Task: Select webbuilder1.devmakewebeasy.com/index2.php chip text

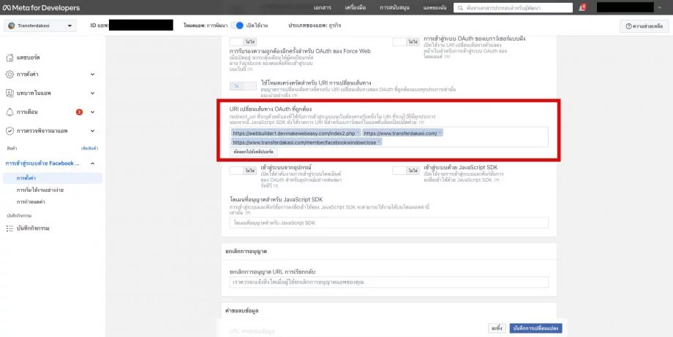Action: (294, 133)
